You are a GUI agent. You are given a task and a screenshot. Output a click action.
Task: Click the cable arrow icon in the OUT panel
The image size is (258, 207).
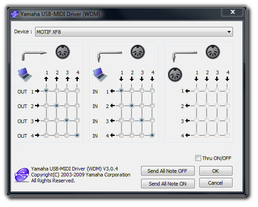click(34, 56)
